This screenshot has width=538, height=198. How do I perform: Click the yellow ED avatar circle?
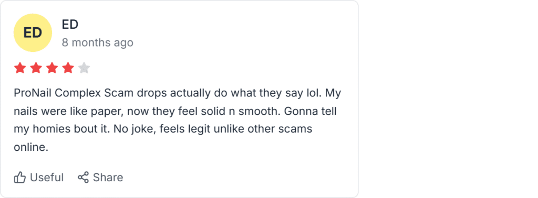(x=33, y=33)
